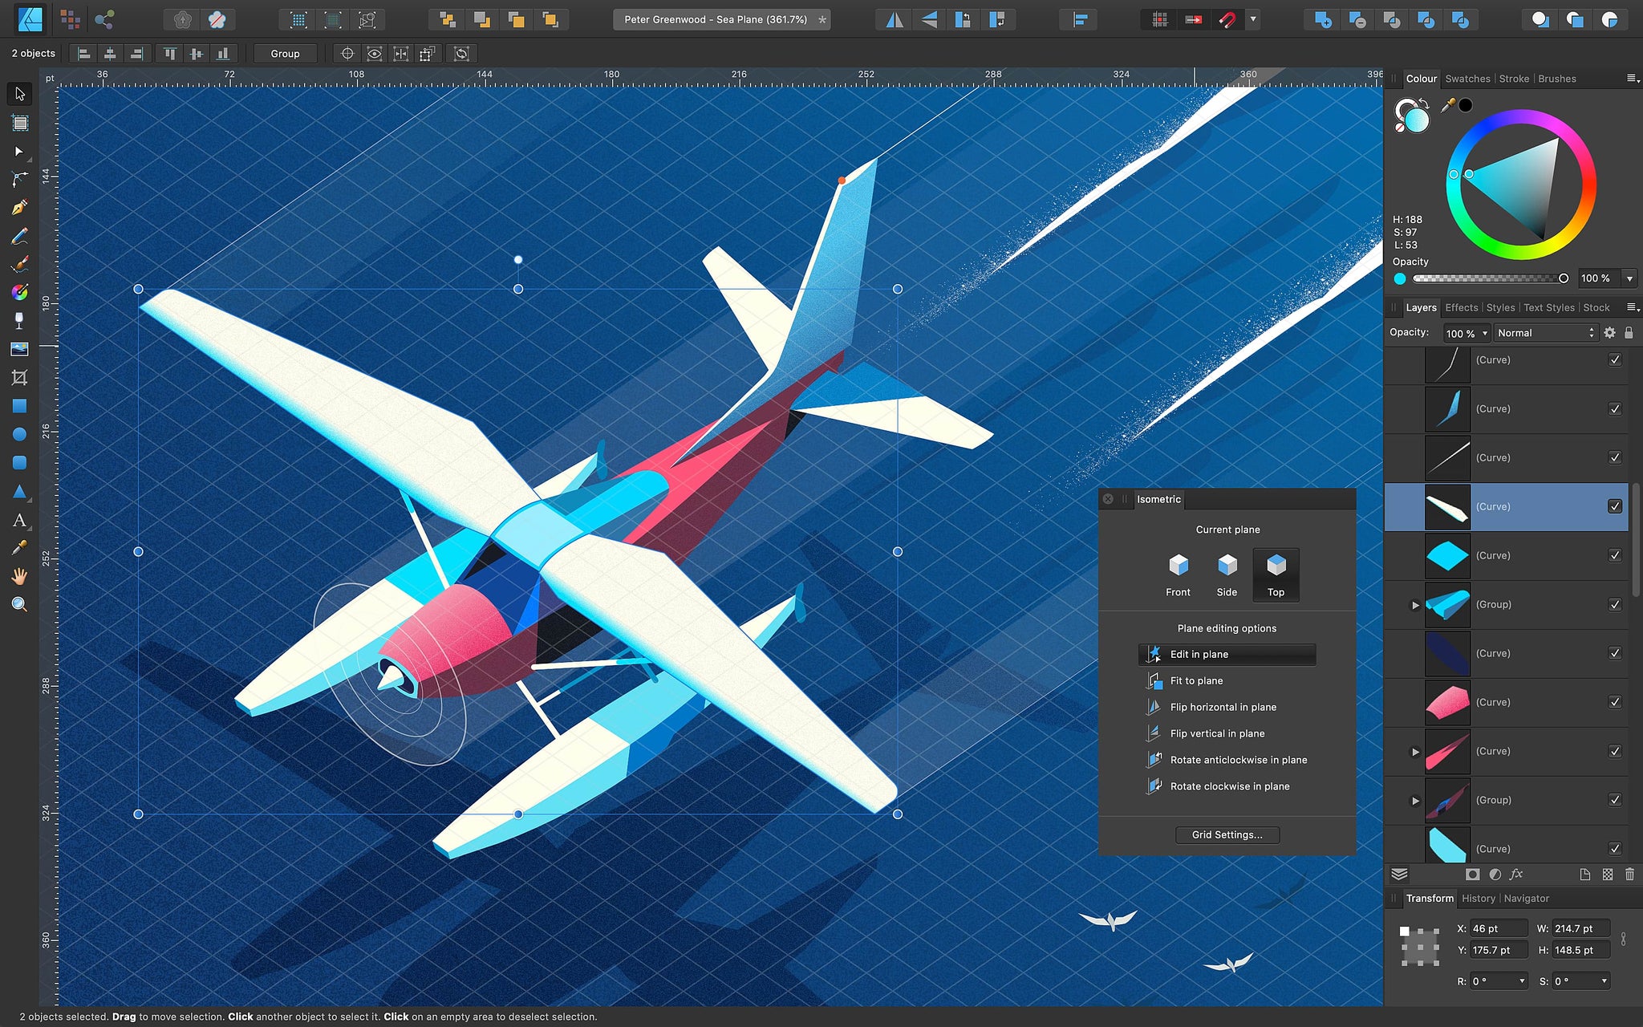Select the Ellipse shape tool
This screenshot has width=1643, height=1027.
pos(19,434)
